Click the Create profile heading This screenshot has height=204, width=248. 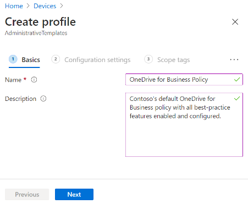pos(40,22)
